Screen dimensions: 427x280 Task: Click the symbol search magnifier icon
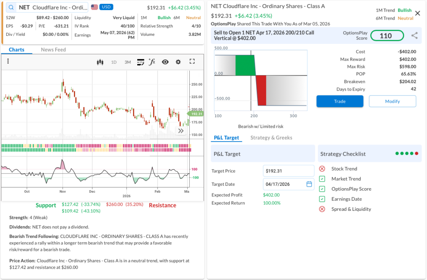pyautogui.click(x=11, y=8)
